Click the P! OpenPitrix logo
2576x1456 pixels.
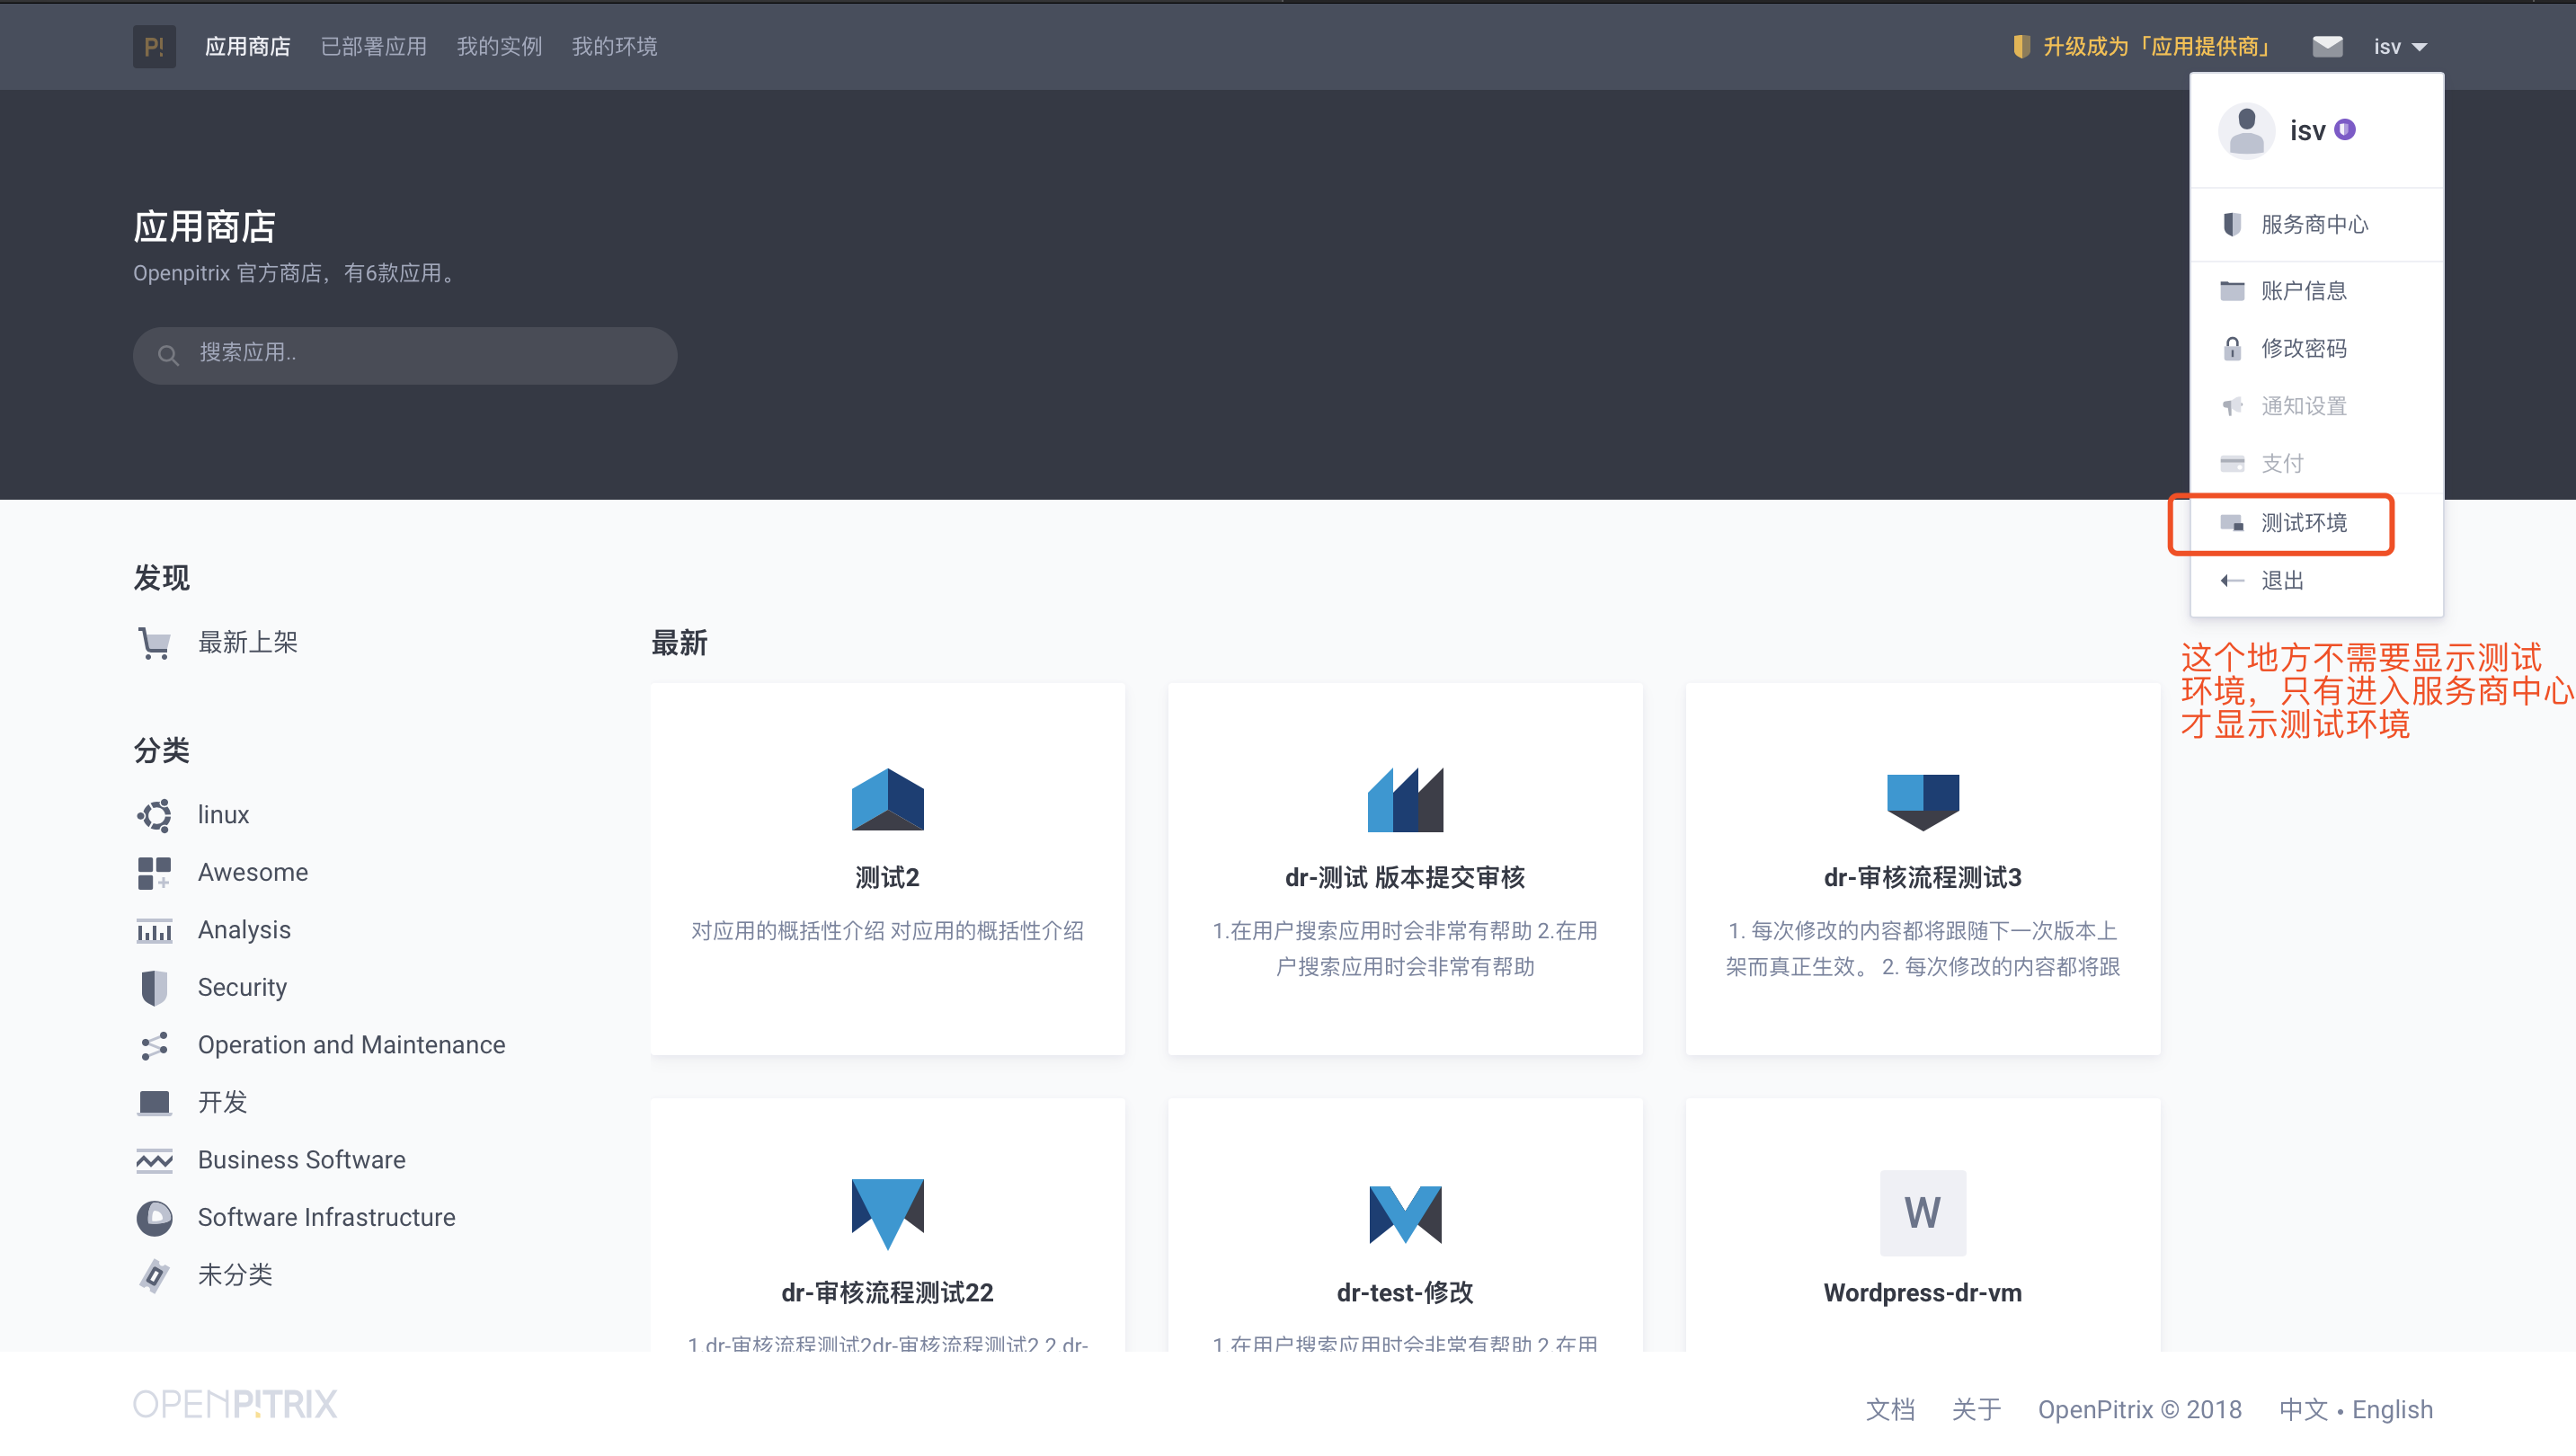point(154,46)
